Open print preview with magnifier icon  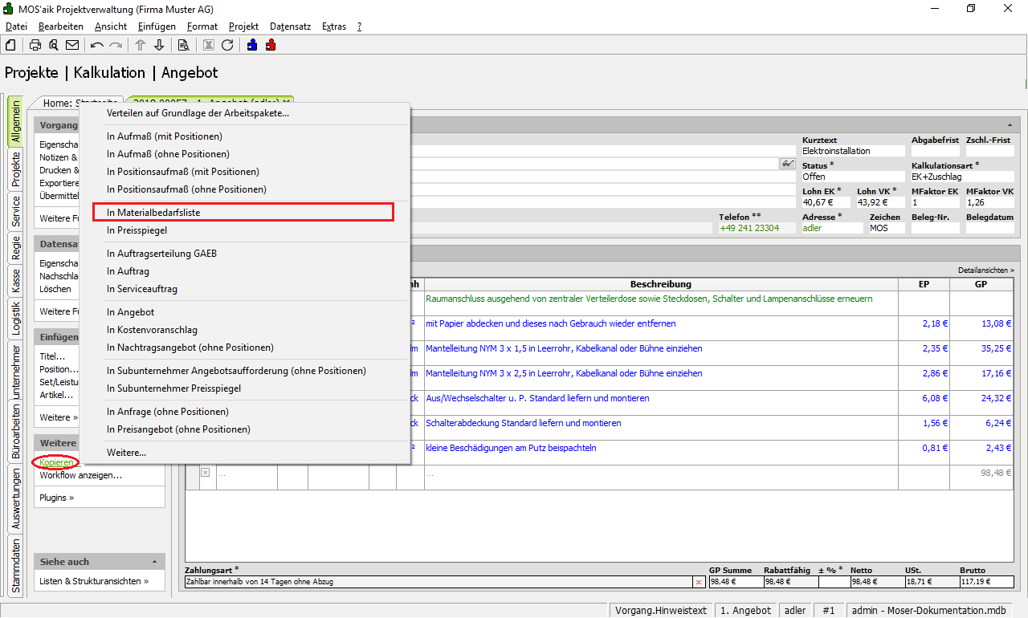tap(53, 45)
